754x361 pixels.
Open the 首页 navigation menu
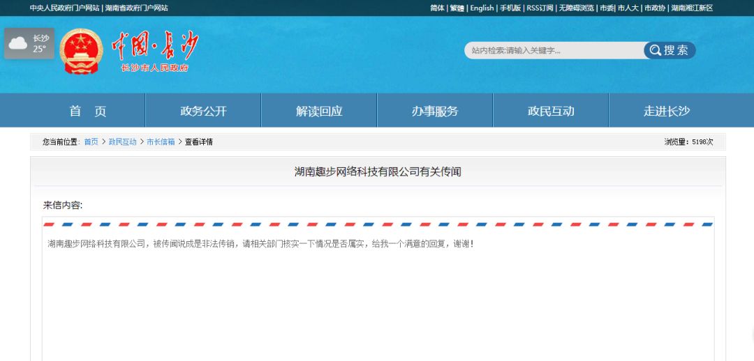tap(87, 111)
